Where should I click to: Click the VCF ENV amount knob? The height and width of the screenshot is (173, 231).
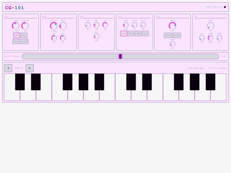pyautogui.click(x=54, y=38)
